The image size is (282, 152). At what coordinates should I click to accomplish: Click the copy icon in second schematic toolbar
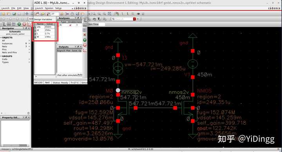105,19
